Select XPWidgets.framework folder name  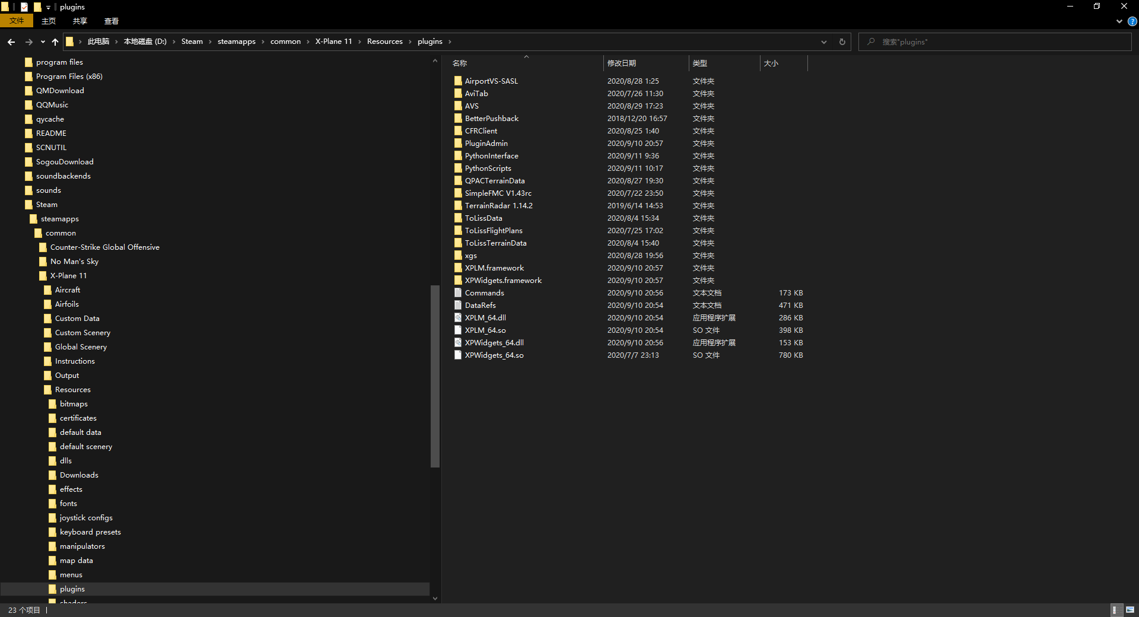pos(503,280)
